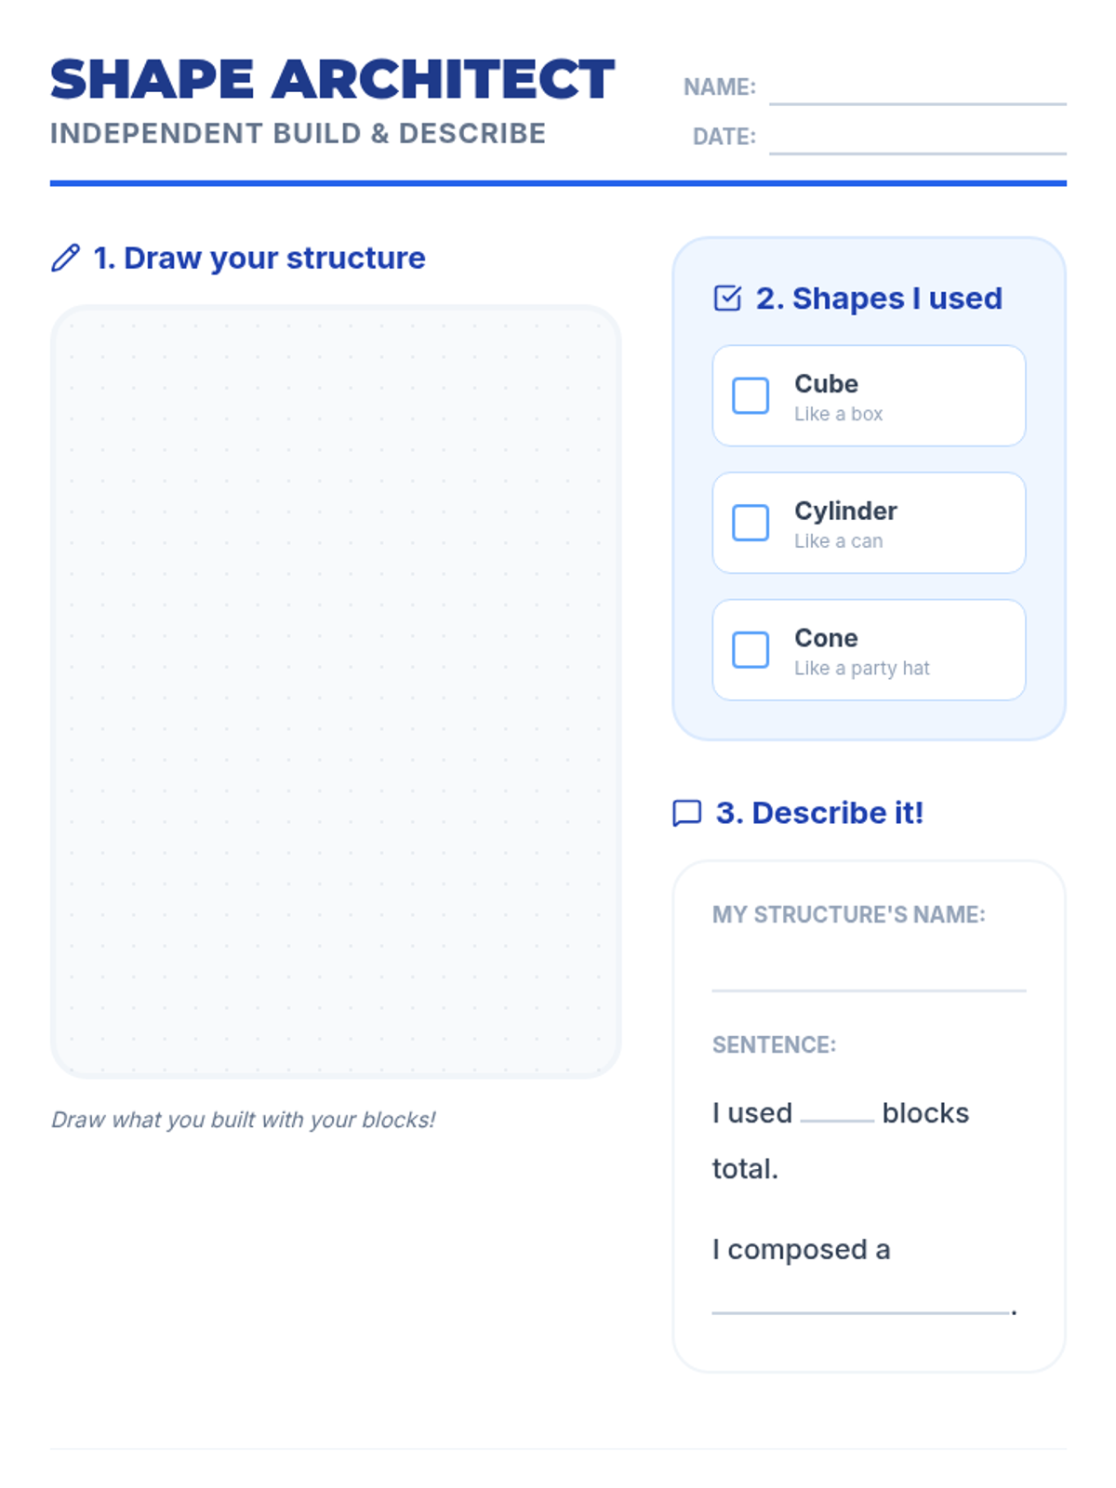
Task: Click the Name input line
Action: 917,91
